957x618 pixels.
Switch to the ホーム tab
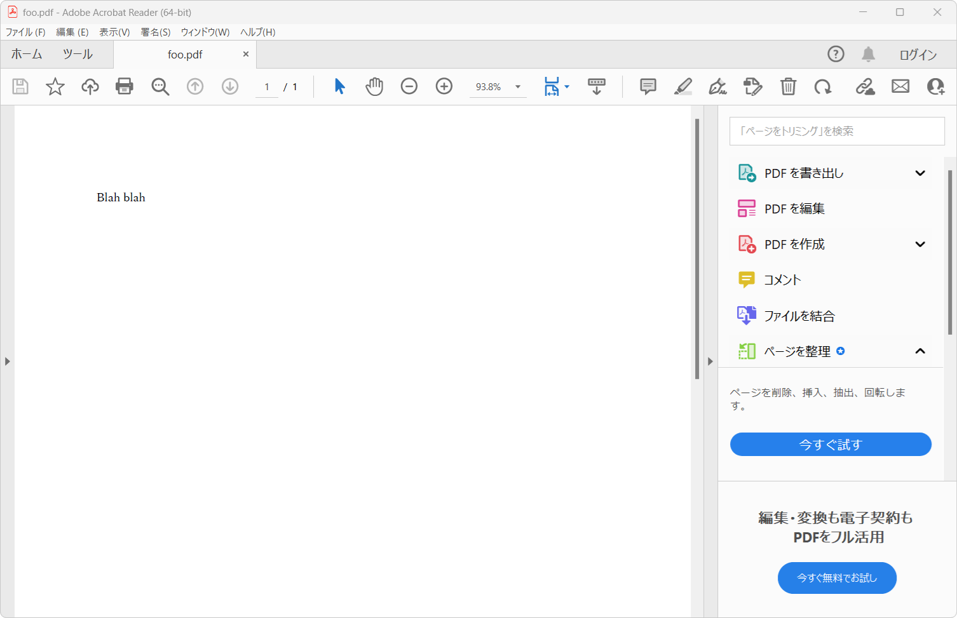(27, 55)
